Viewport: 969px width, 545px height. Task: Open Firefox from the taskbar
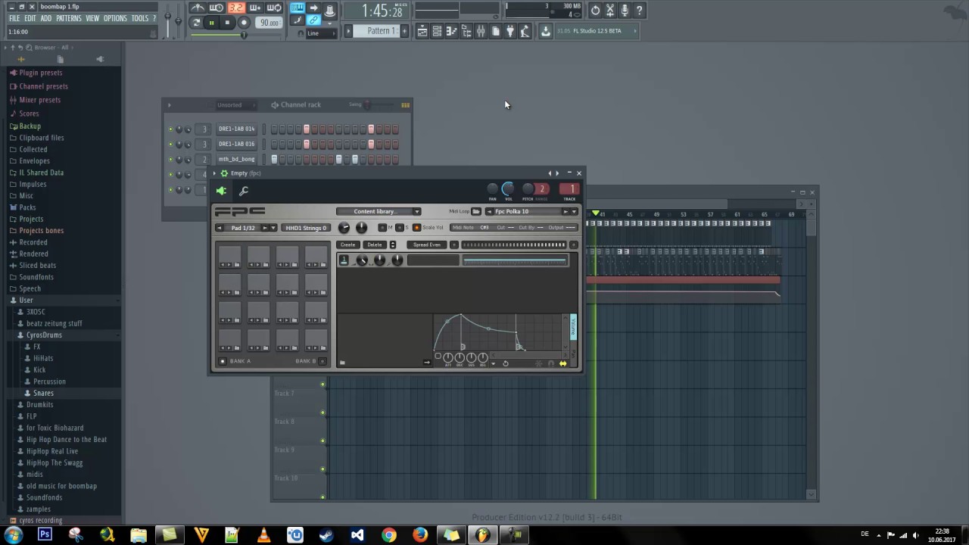click(x=420, y=535)
